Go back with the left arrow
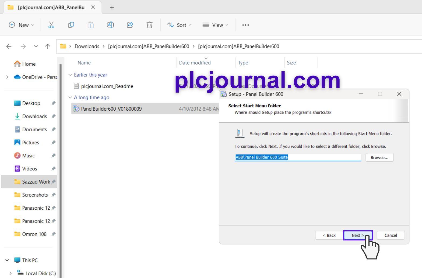The height and width of the screenshot is (278, 422). tap(9, 46)
